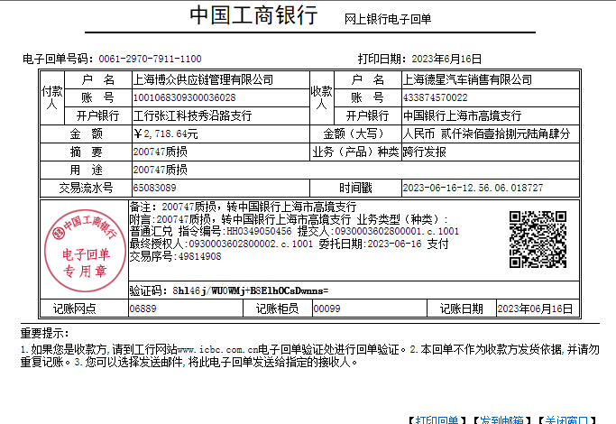616x424 pixels.
Task: Click the payer name 上海博众供应链管理有限公司
Action: (x=203, y=79)
